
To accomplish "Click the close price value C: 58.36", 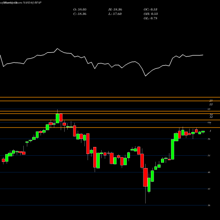I will tap(80, 14).
